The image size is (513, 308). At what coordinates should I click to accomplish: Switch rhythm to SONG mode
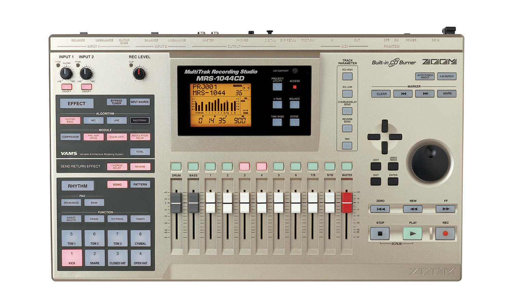[117, 184]
